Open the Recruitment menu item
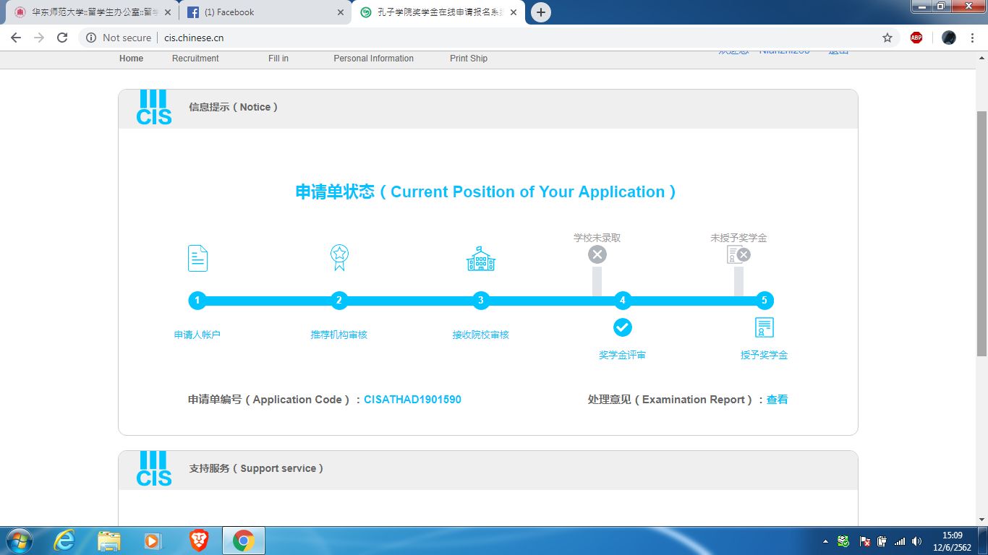988x555 pixels. 195,59
